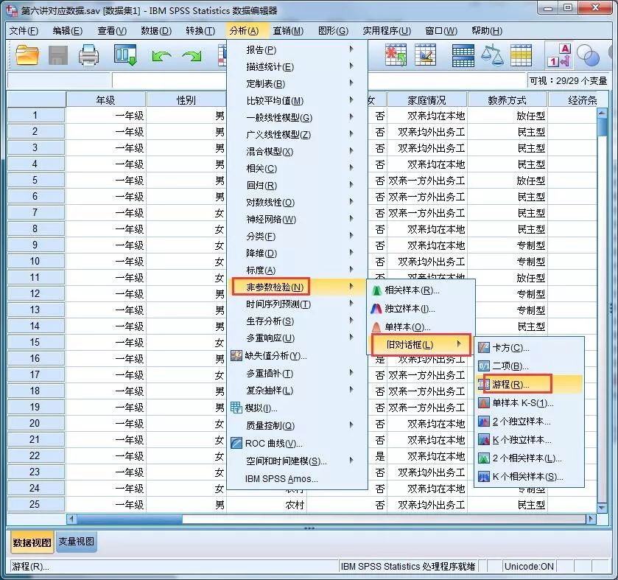Viewport: 618px width, 580px height.
Task: Click the Independent Samples menu icon
Action: pyautogui.click(x=377, y=309)
